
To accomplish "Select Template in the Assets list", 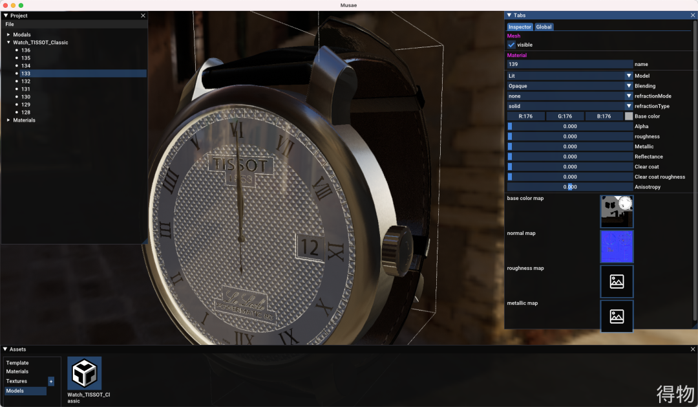I will (17, 363).
